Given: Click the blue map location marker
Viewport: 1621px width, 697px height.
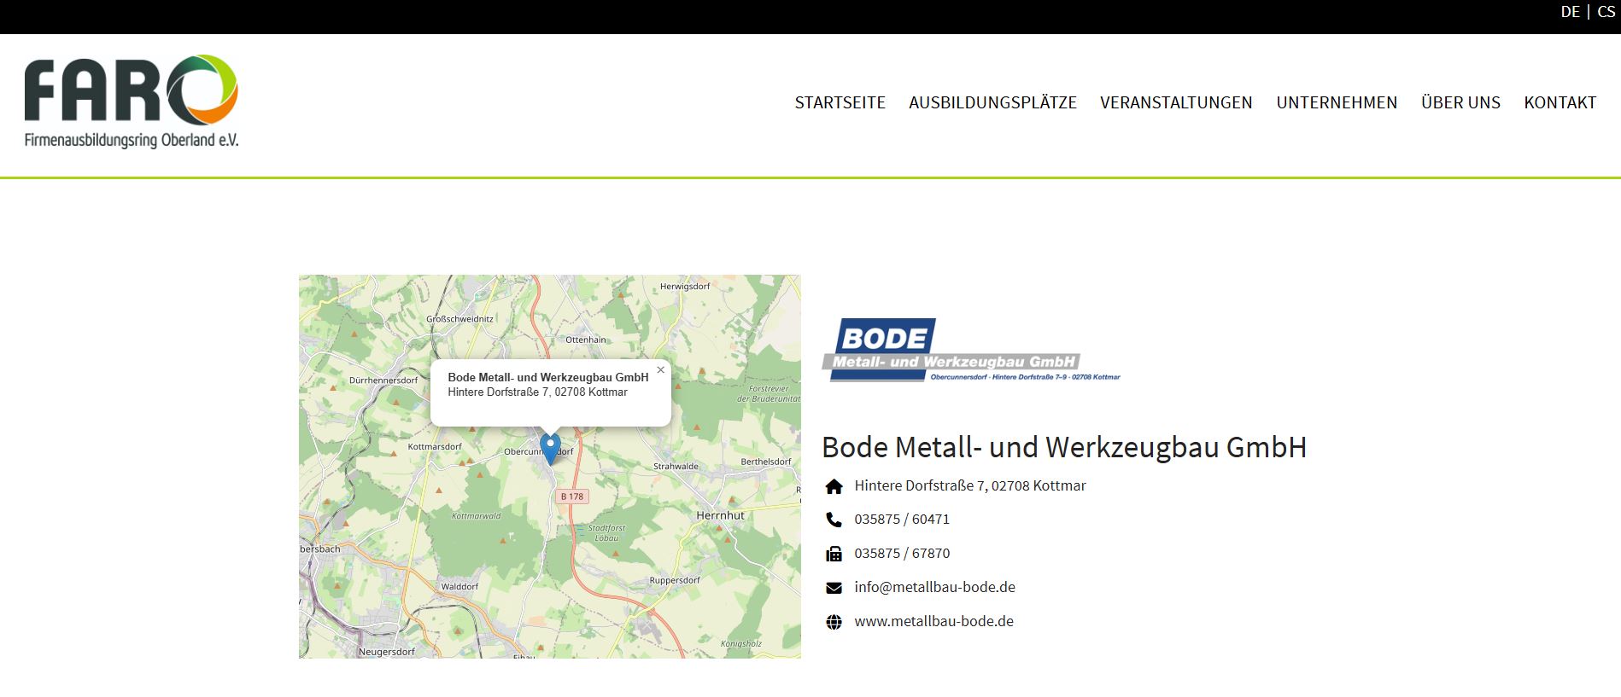Looking at the screenshot, I should 551,449.
